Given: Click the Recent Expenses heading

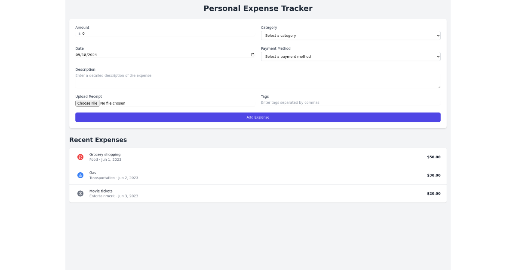Looking at the screenshot, I should (x=98, y=140).
